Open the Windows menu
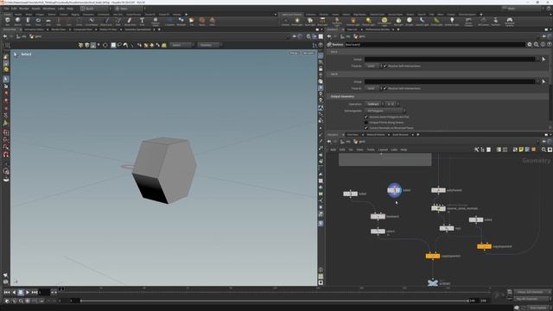Viewport: 553px width, 311px height. [48, 9]
